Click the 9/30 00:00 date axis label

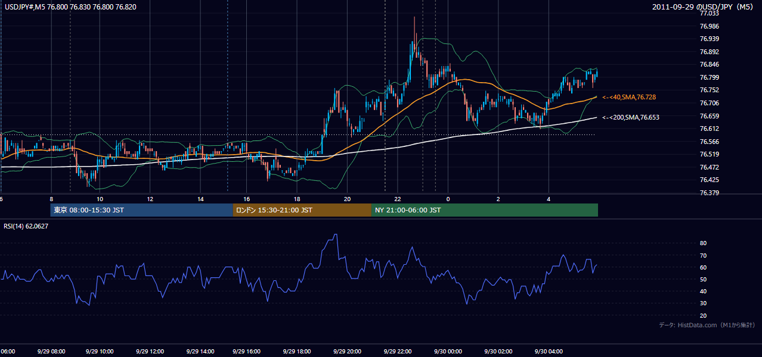447,351
